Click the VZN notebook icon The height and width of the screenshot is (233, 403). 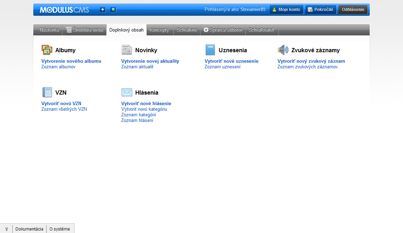47,92
